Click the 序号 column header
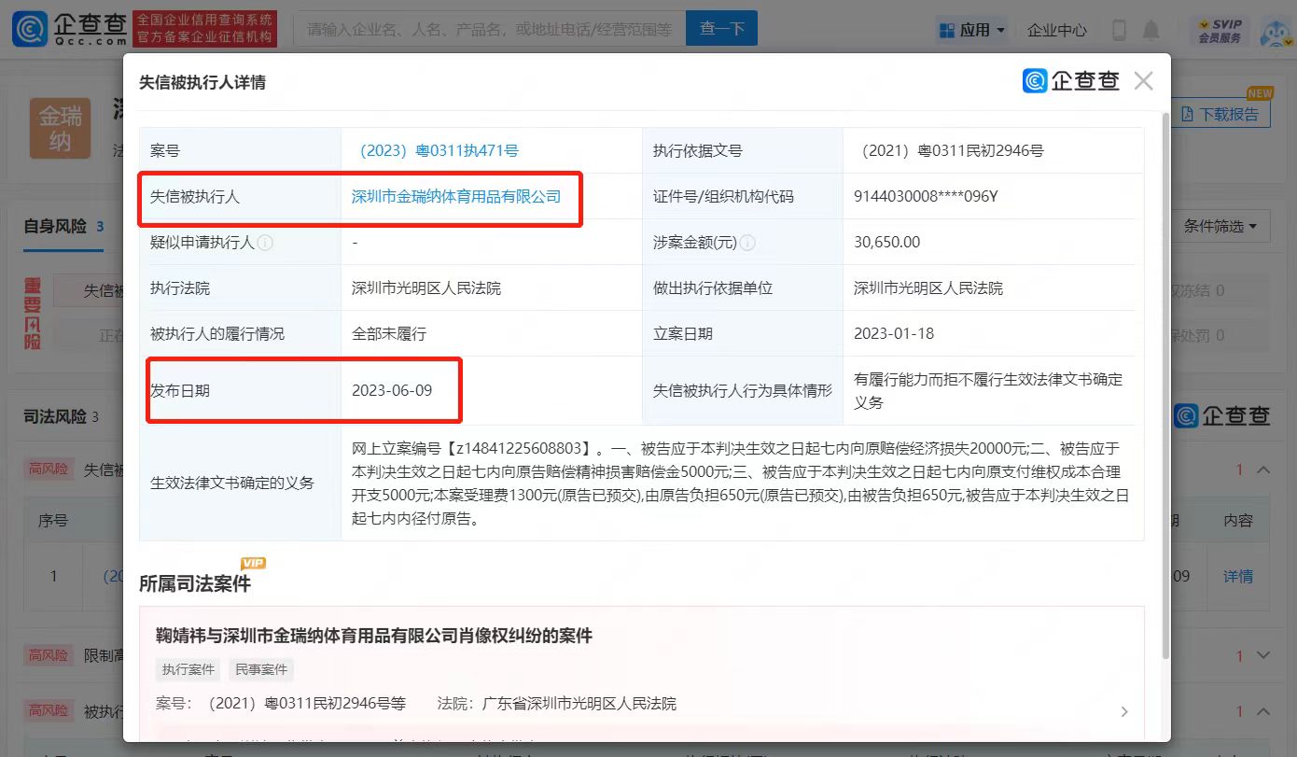 (53, 521)
